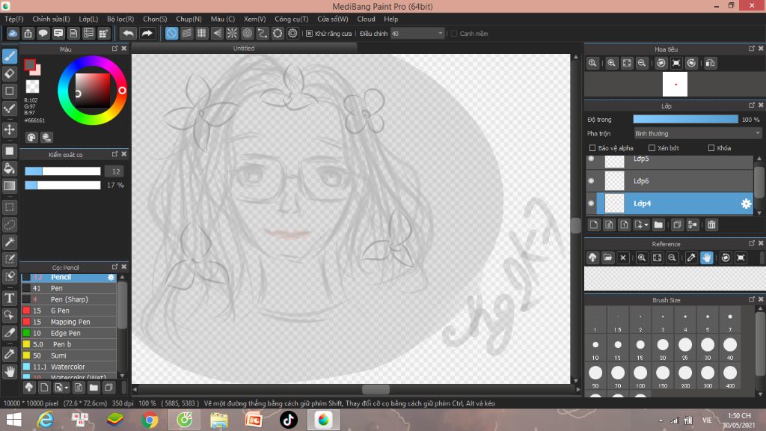Click the Undo arrow in the top toolbar
Viewport: 766px width, 431px height.
tap(128, 33)
